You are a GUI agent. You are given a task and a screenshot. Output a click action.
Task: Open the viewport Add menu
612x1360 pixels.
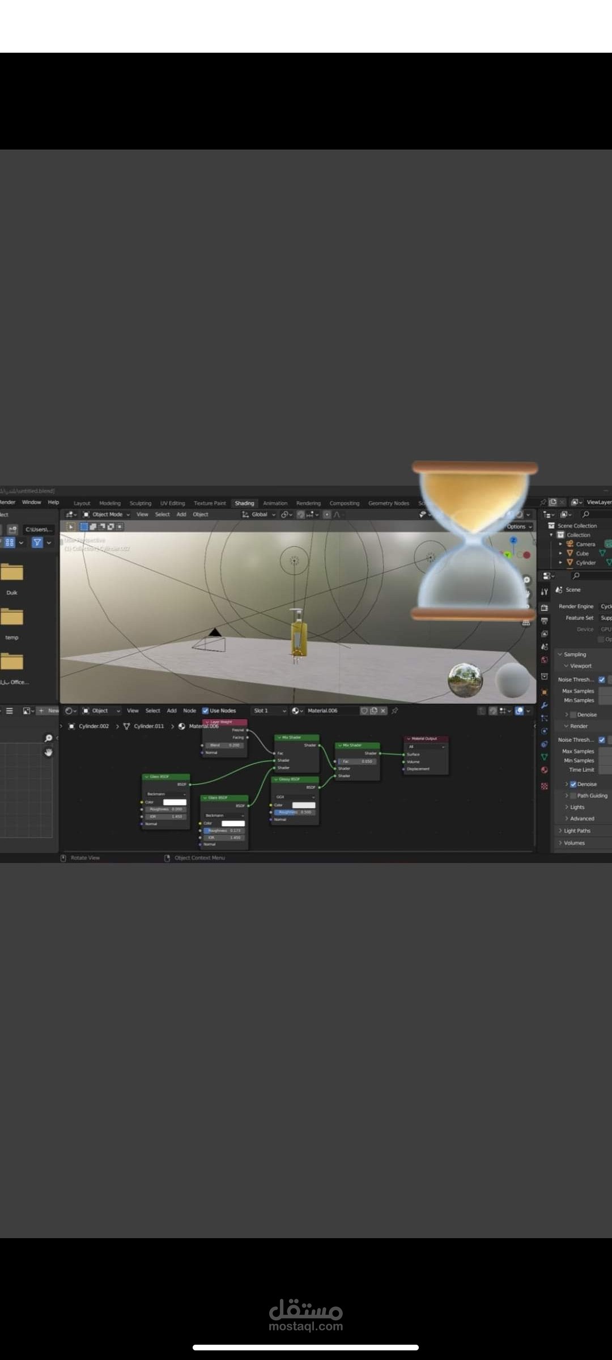[x=181, y=515]
